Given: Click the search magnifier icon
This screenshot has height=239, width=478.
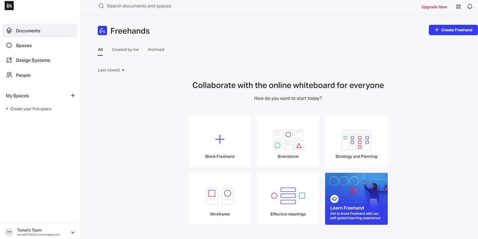Looking at the screenshot, I should pos(101,6).
